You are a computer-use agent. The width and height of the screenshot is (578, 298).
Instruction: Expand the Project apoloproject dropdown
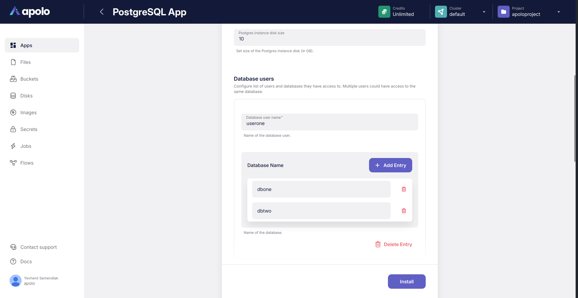(x=559, y=12)
